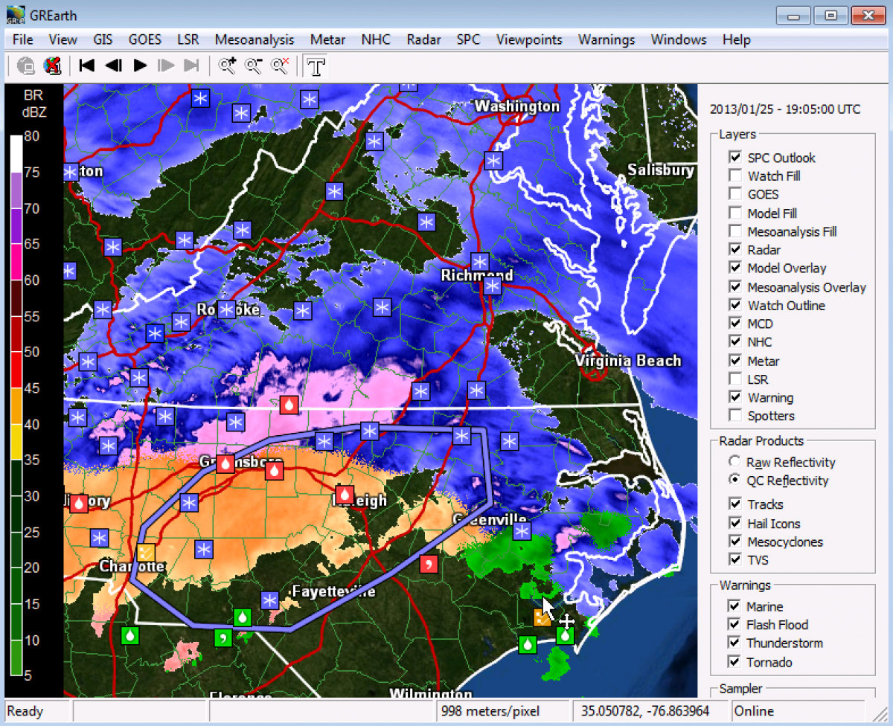The height and width of the screenshot is (726, 893).
Task: Click the pink 60-65 dBZ legend band
Action: tap(16, 262)
